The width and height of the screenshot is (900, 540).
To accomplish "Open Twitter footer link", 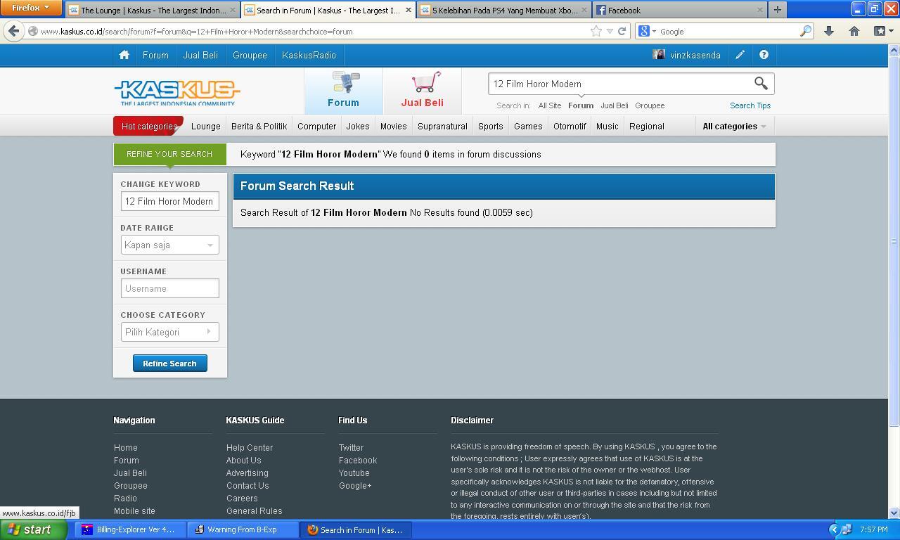I will pos(351,448).
